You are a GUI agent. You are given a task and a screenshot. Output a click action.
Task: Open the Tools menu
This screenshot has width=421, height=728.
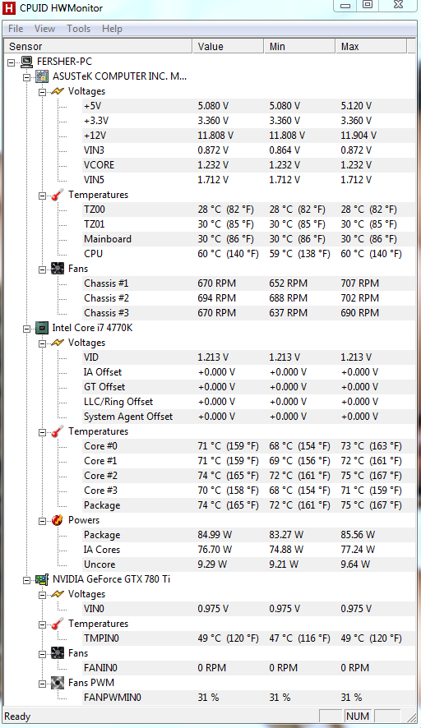(x=79, y=29)
